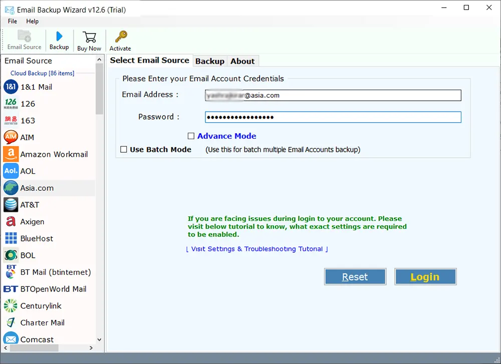Select the Amazon Workmail source icon
Viewport: 501px width, 364px height.
[x=11, y=154]
